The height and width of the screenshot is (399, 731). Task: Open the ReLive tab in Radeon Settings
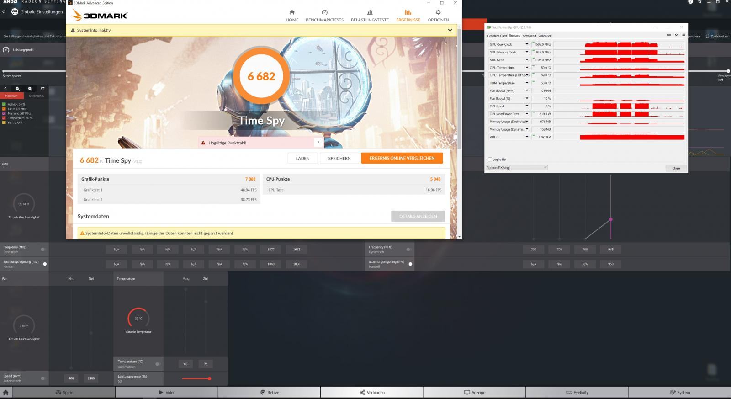(270, 392)
